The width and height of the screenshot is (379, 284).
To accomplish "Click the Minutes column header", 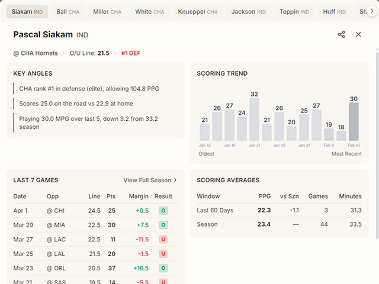I will coord(350,196).
